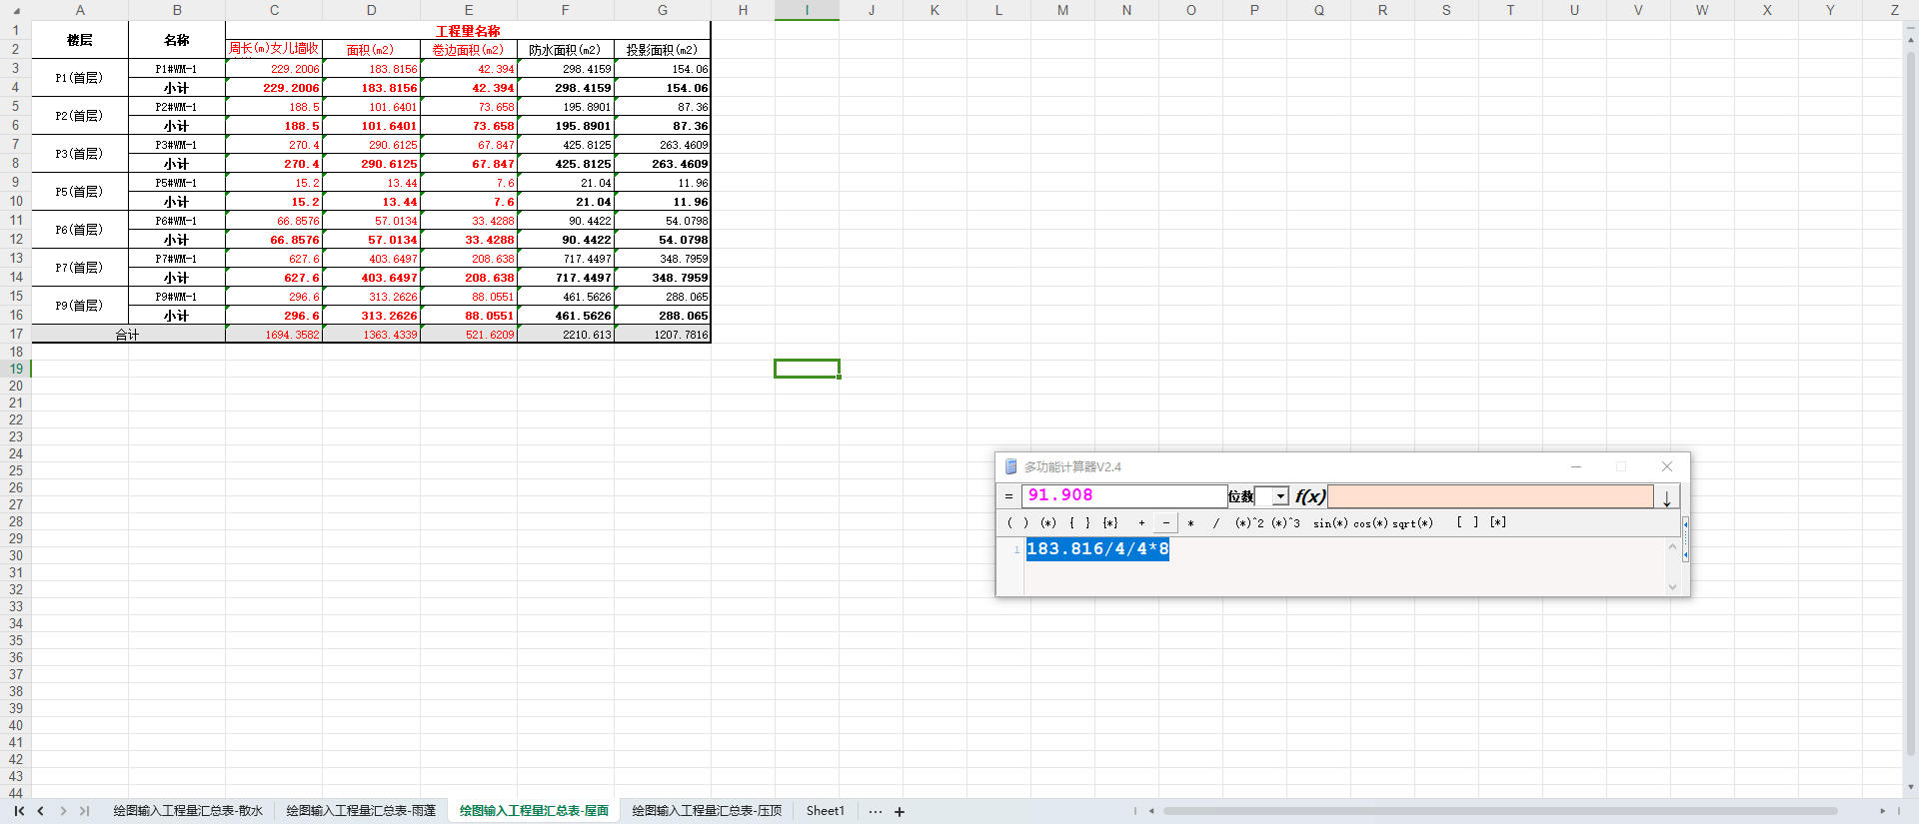Go to next sheet tab arrow
1919x824 pixels.
(x=63, y=811)
